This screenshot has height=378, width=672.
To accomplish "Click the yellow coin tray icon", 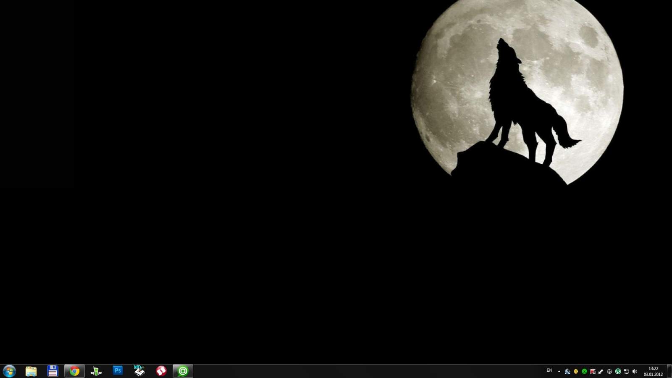I will [576, 371].
